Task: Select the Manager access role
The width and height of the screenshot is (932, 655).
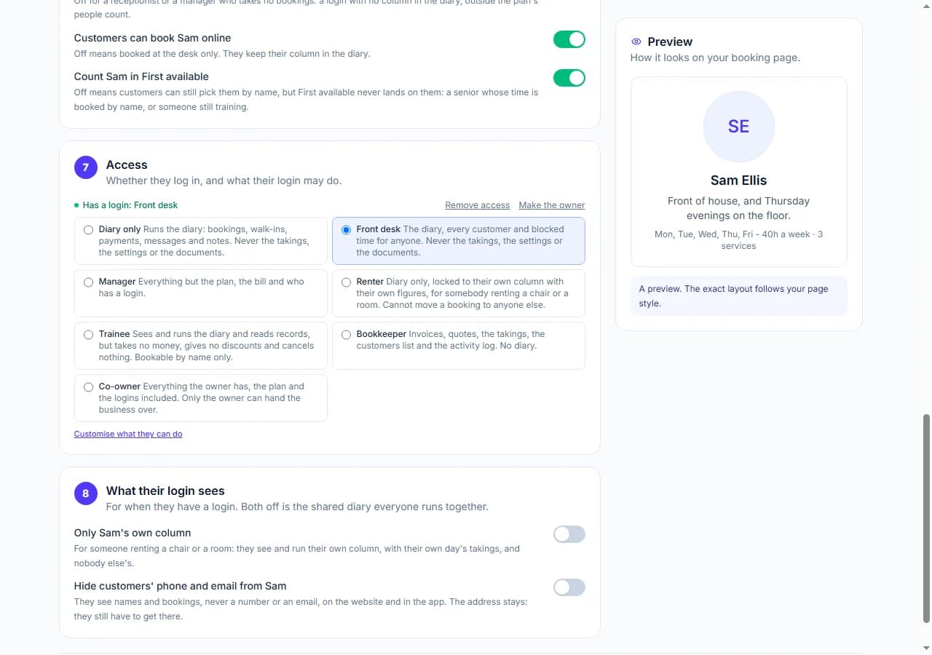Action: click(201, 293)
